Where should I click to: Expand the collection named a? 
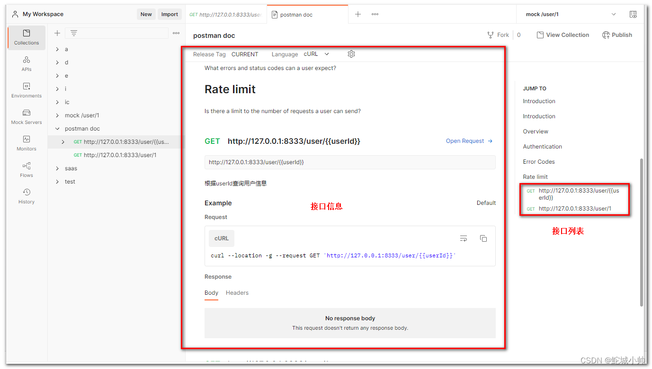(x=57, y=49)
